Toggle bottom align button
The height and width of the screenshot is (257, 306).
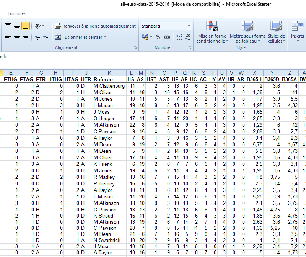26,26
